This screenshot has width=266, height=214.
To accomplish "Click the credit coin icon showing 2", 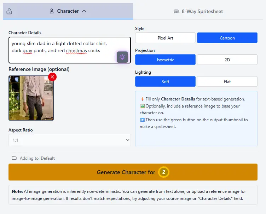I will [163, 172].
